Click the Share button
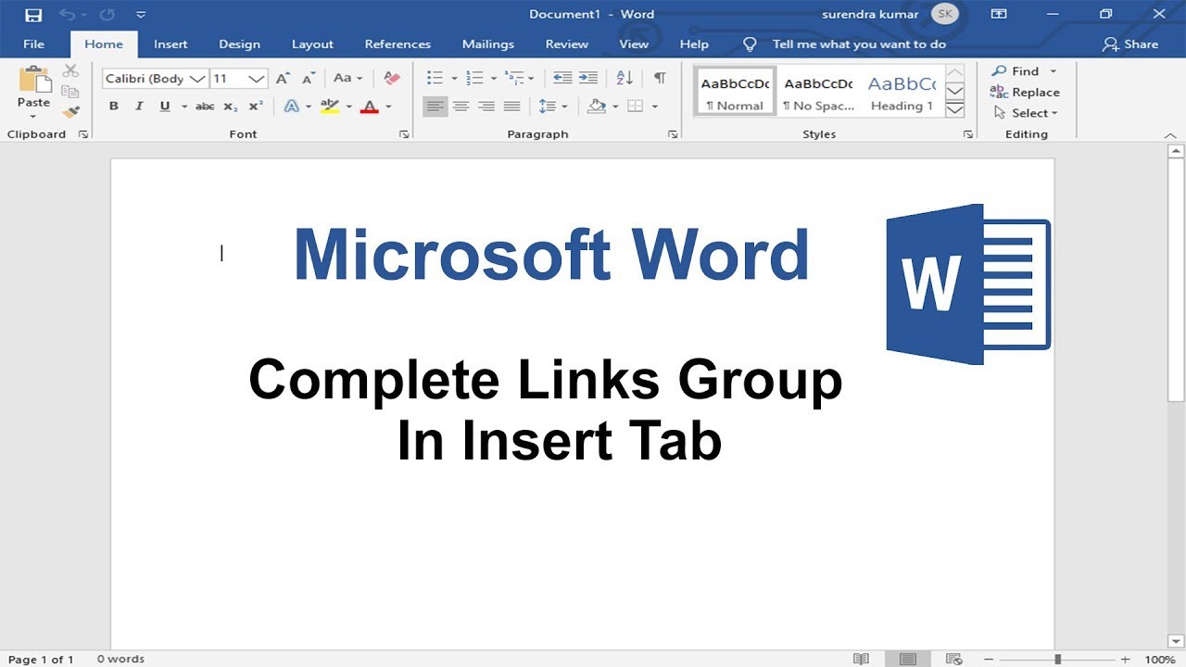The image size is (1186, 667). click(1130, 44)
